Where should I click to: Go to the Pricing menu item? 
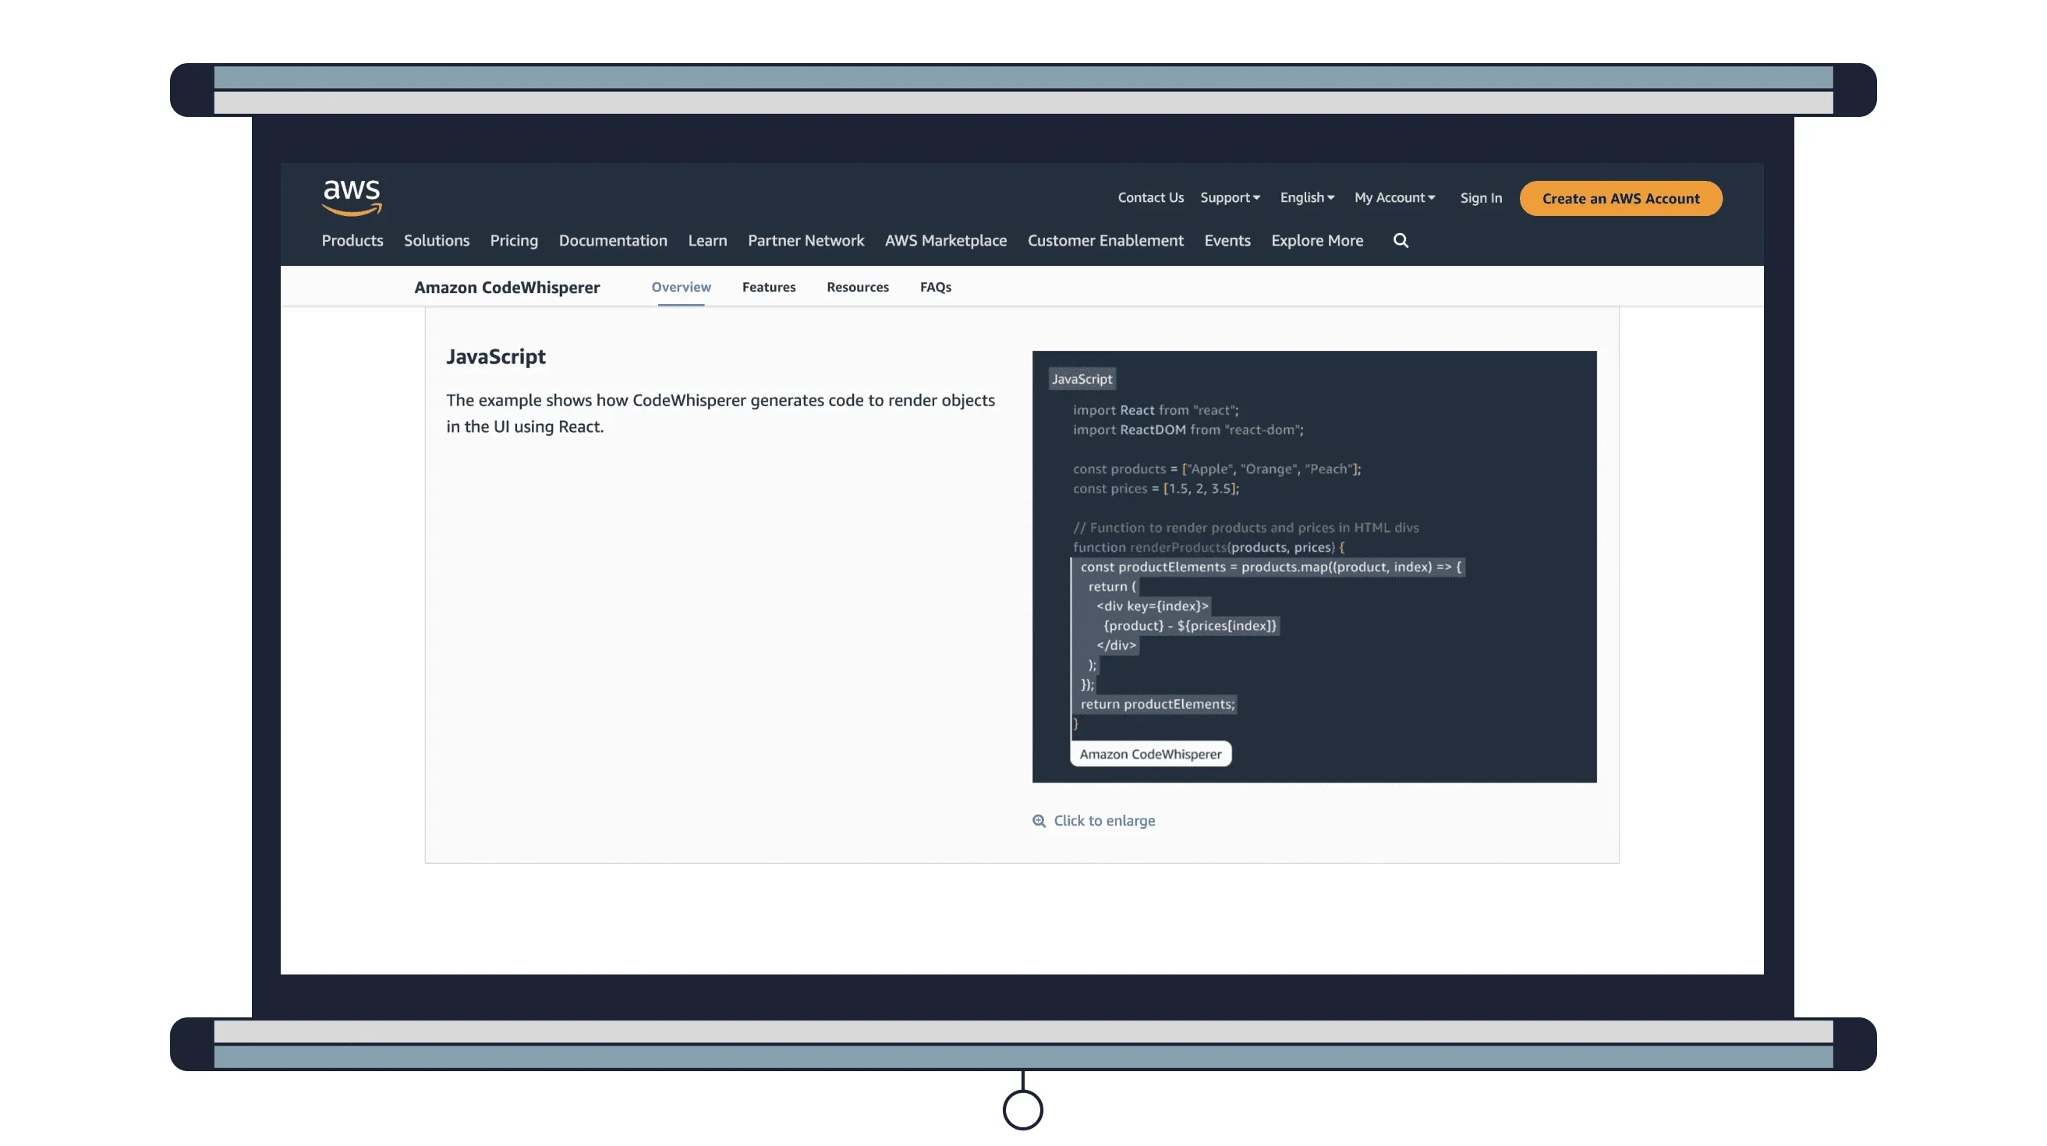(x=513, y=241)
